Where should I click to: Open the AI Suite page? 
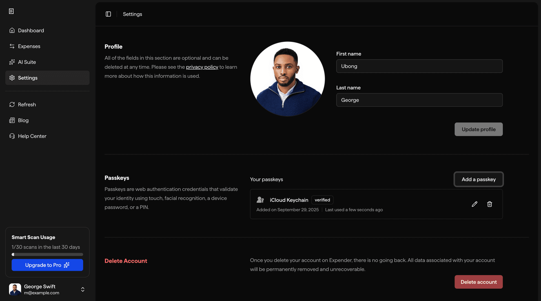coord(27,62)
